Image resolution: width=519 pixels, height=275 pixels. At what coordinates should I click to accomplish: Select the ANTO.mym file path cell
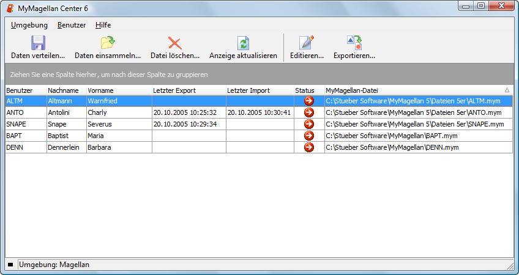click(x=419, y=112)
